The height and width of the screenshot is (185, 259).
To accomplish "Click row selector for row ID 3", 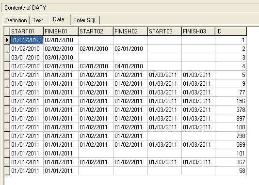I will [x=7, y=58].
